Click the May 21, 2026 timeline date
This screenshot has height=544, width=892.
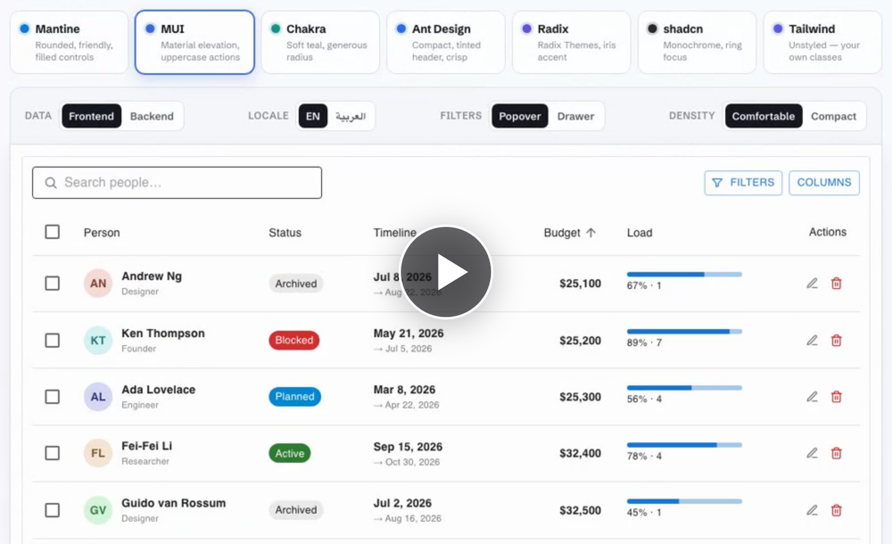point(409,333)
